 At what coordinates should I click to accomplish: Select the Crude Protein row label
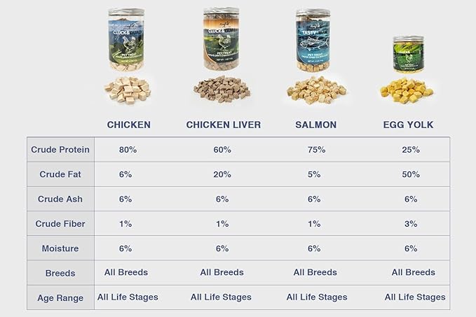click(x=60, y=150)
